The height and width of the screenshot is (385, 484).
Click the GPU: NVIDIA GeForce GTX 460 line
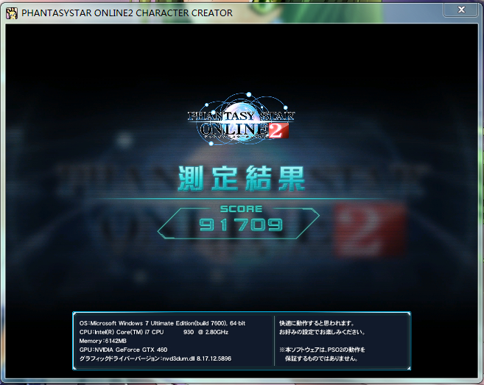[x=123, y=350]
